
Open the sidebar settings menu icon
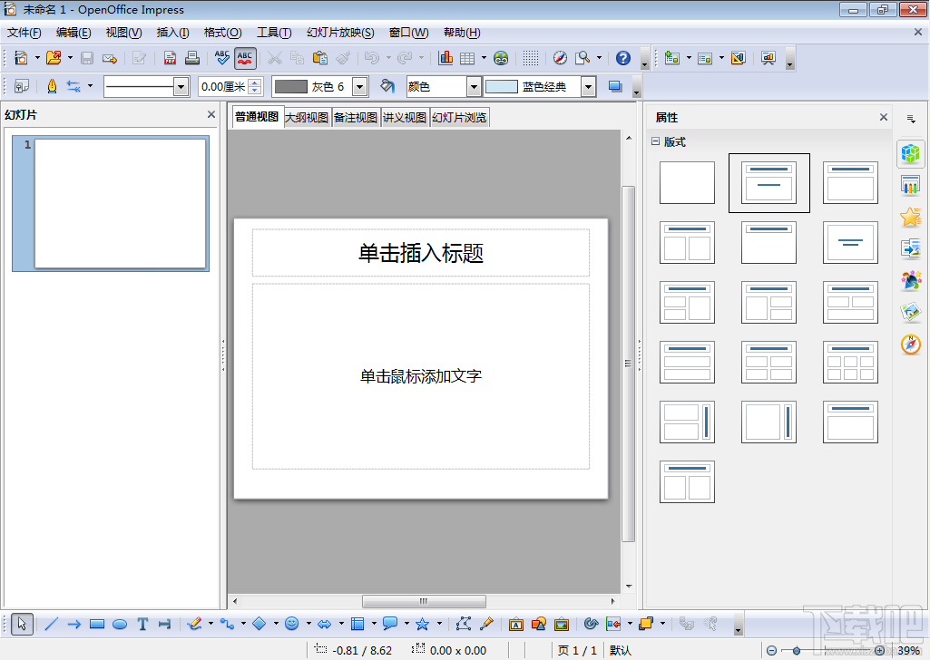pos(911,119)
